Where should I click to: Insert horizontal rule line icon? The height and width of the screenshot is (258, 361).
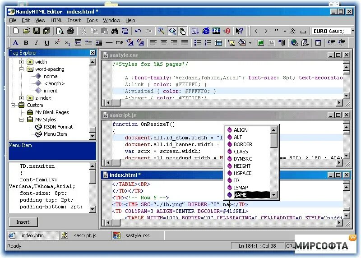tap(109, 42)
